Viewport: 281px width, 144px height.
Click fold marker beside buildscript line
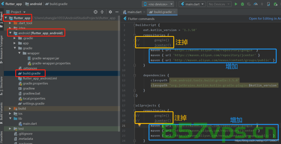coord(135,25)
